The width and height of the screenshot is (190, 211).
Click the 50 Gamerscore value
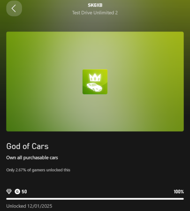coord(24,192)
